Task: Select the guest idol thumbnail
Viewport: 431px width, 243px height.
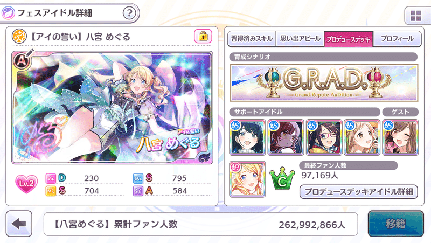Action: pyautogui.click(x=400, y=137)
